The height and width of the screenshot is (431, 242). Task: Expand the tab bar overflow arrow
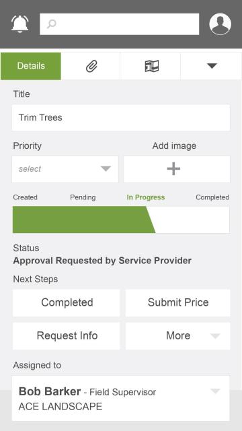211,66
